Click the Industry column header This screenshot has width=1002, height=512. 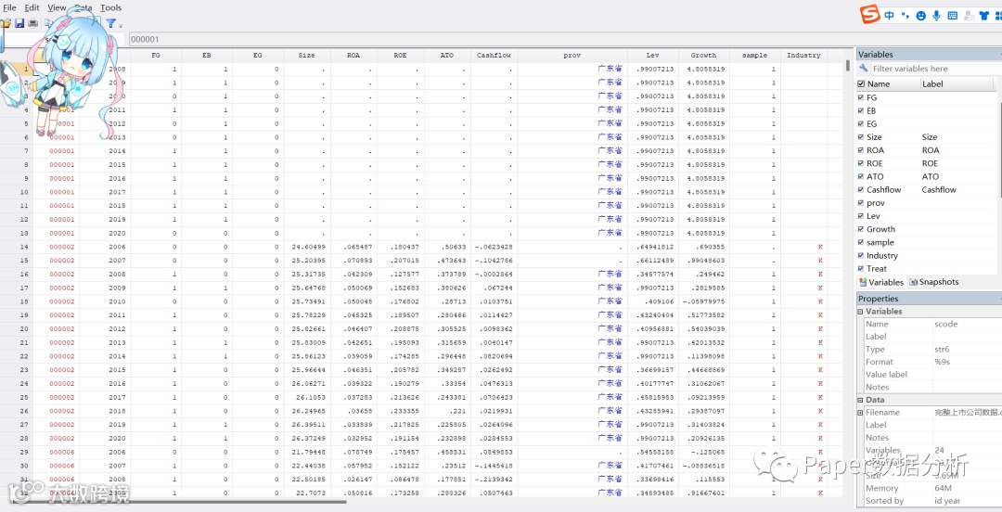[x=803, y=56]
